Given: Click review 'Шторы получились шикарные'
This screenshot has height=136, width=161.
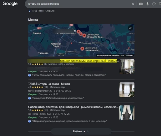Looking at the screenshot, I should click(x=69, y=121).
